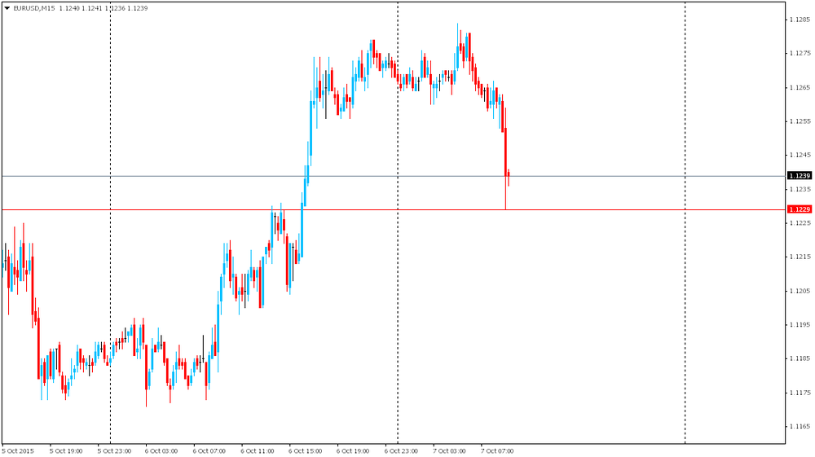Click the 1.1205 price scale value
This screenshot has width=815, height=457.
(x=799, y=291)
